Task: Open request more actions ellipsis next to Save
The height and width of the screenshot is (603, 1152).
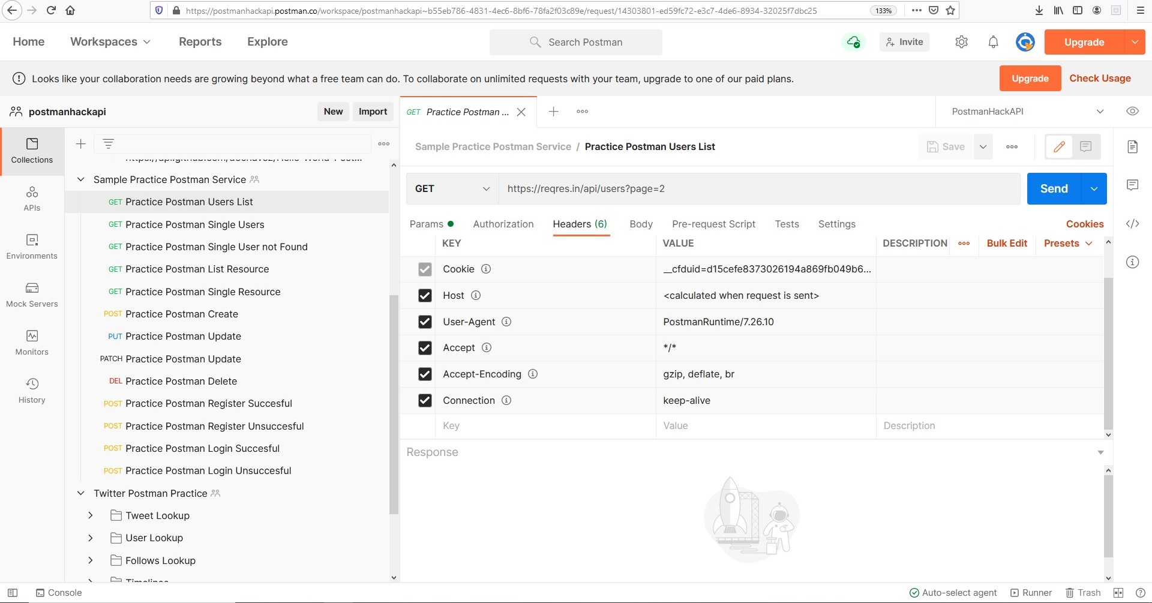Action: (1012, 146)
